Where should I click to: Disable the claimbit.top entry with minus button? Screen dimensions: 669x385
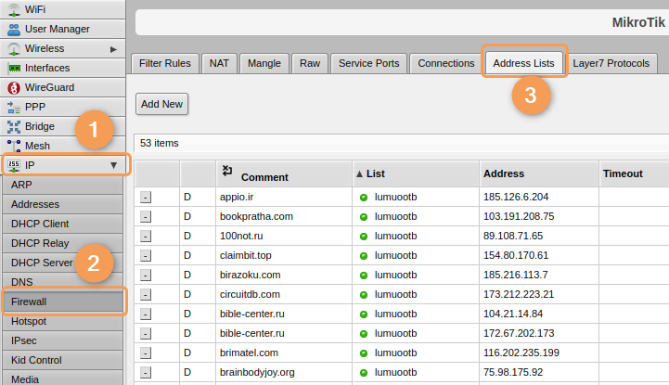tap(146, 255)
